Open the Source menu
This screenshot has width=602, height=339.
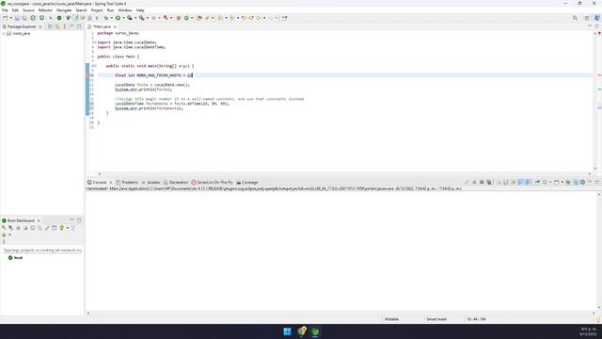pyautogui.click(x=28, y=10)
